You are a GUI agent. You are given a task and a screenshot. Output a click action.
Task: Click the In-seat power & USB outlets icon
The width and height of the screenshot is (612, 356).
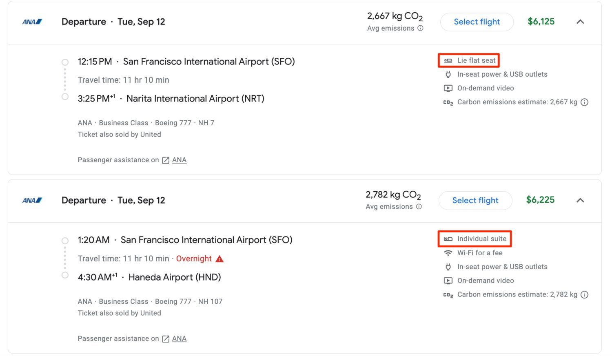point(448,74)
